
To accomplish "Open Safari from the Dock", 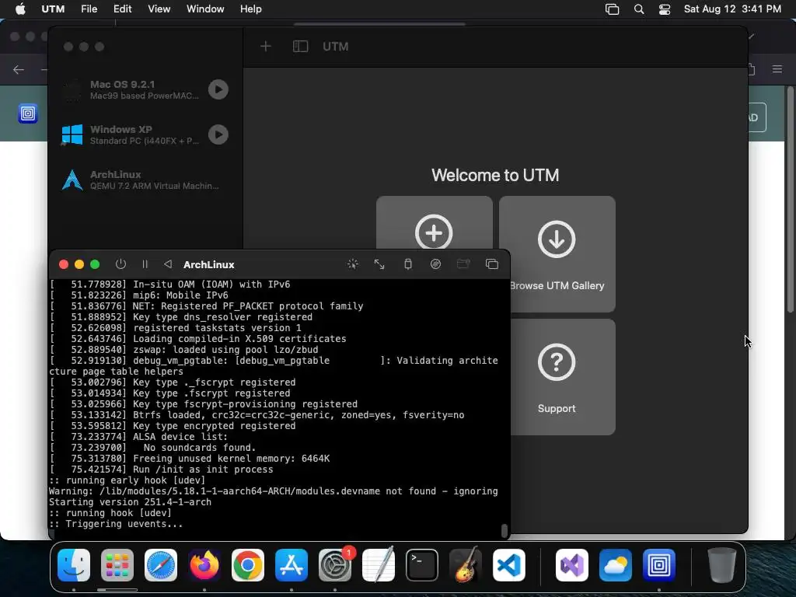I will (x=161, y=565).
